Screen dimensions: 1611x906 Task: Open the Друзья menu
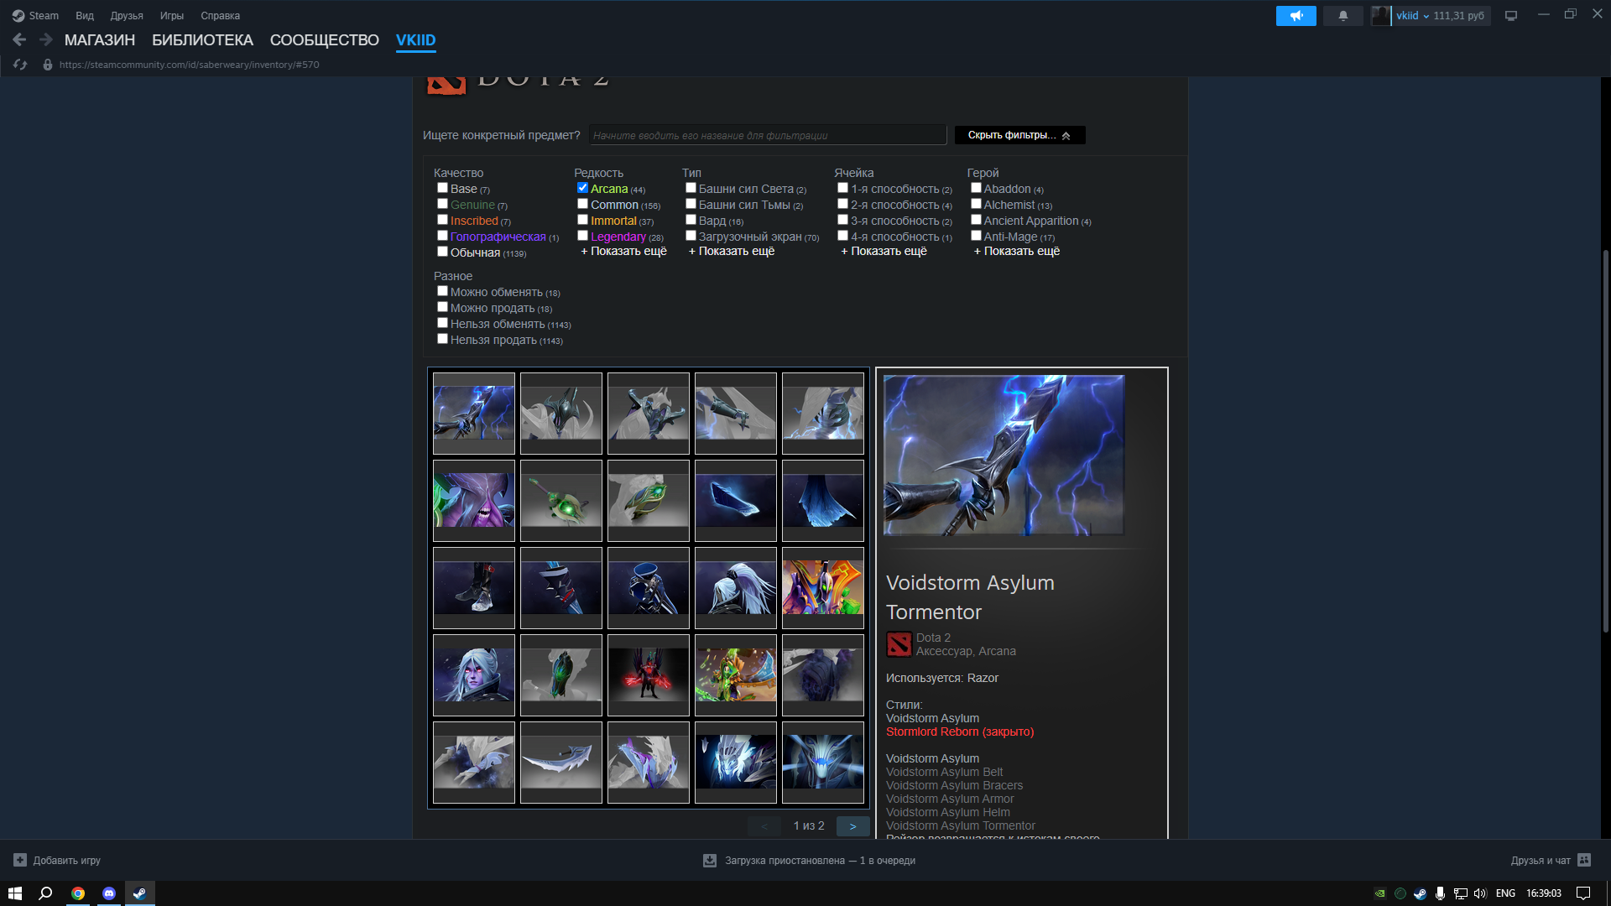(x=127, y=16)
